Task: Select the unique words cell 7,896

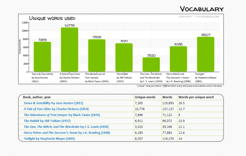Action: [139, 115]
